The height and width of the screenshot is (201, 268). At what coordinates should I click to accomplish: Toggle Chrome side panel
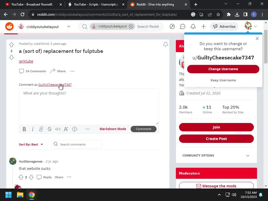click(x=245, y=15)
